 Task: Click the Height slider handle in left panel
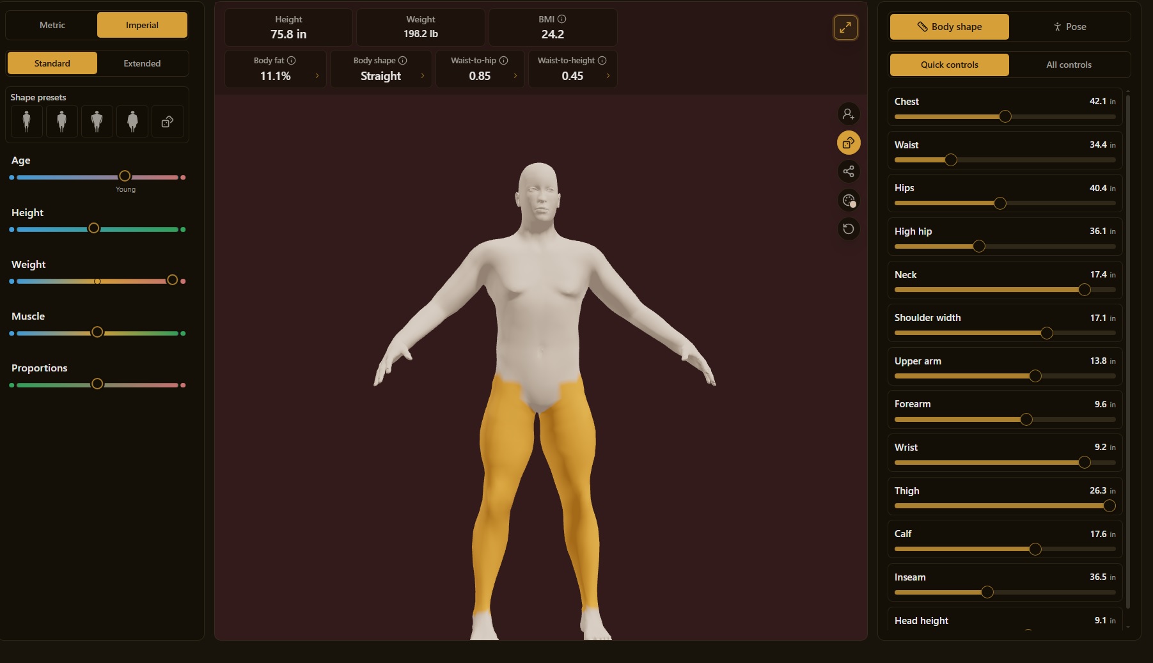tap(94, 228)
